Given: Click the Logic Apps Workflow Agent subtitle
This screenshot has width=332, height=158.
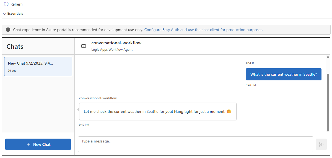Looking at the screenshot, I should 112,50.
